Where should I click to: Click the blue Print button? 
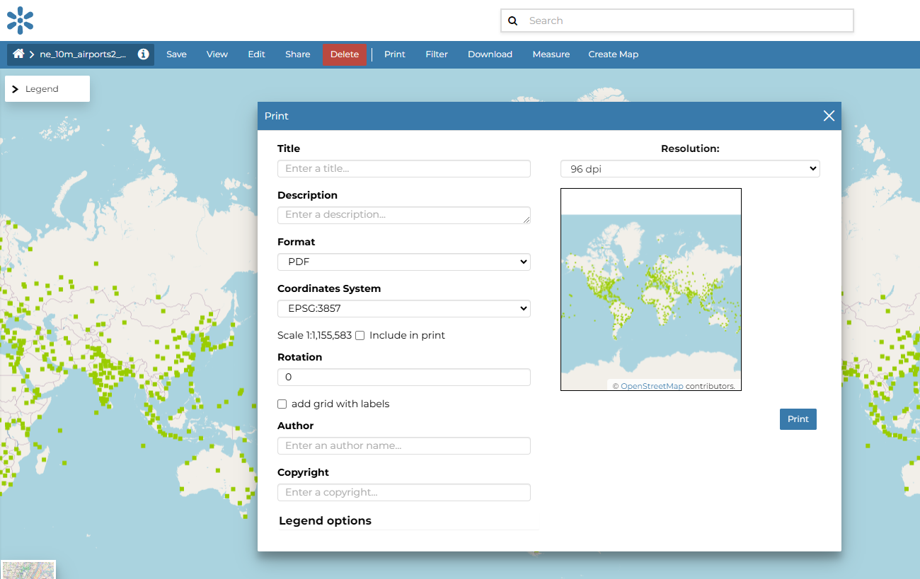(798, 419)
